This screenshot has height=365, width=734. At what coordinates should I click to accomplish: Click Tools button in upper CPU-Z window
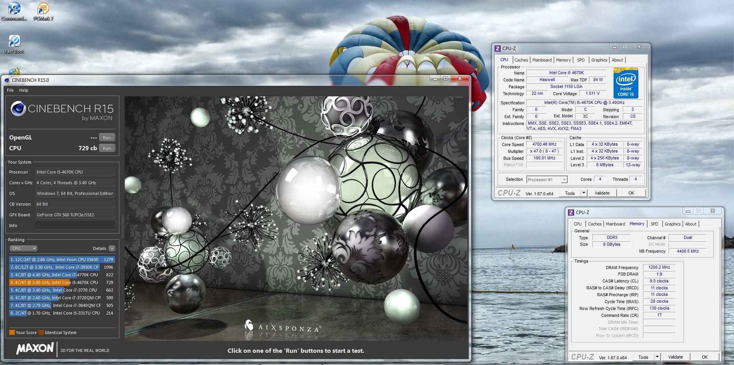570,193
